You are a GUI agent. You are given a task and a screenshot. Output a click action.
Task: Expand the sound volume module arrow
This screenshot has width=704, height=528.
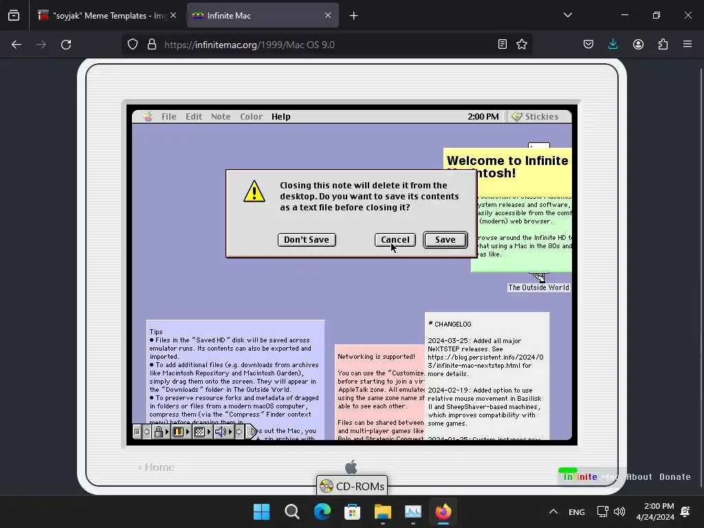[x=230, y=432]
